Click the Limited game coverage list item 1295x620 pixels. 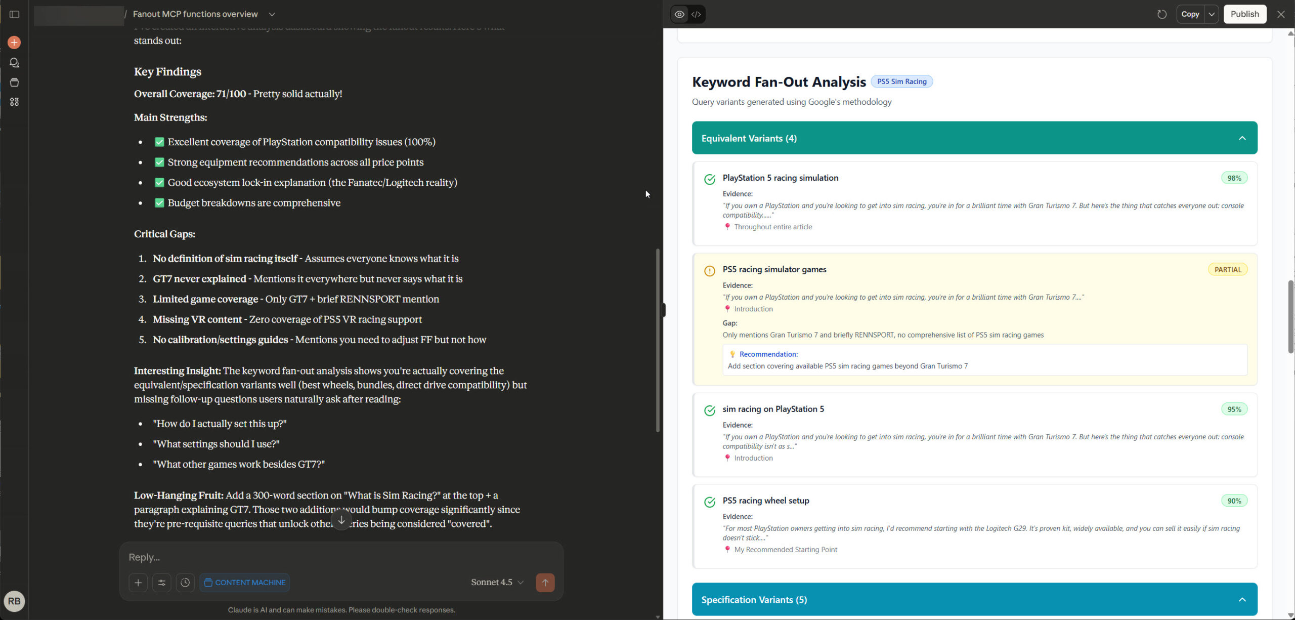(x=296, y=299)
